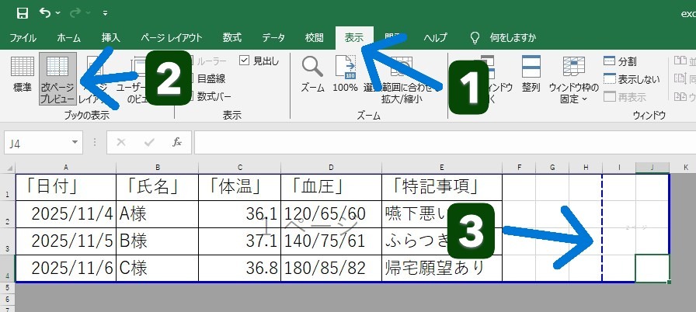Click the fx insert function icon
Viewport: 696px width, 312px height.
176,142
